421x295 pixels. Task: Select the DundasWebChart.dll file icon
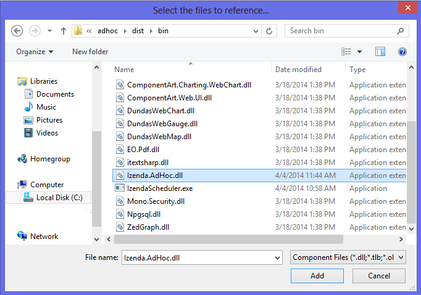[120, 111]
